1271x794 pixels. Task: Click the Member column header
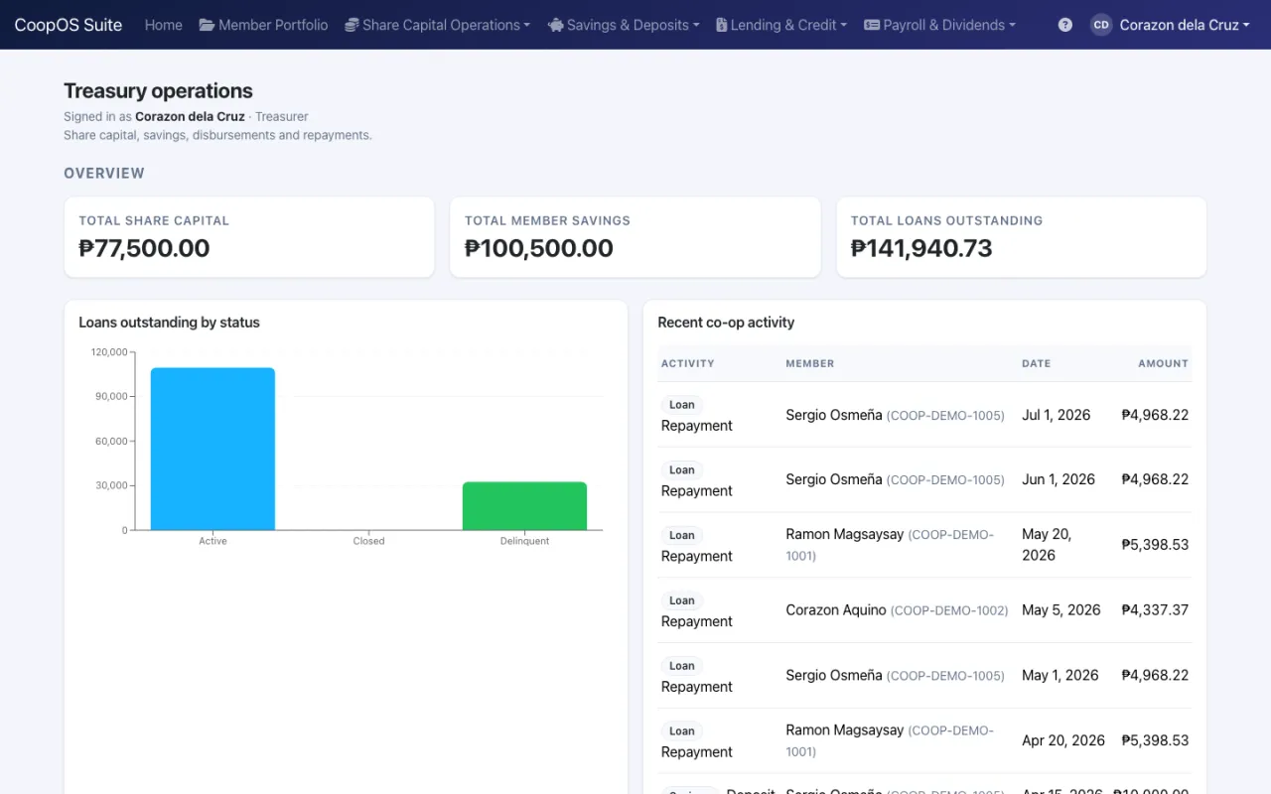point(810,363)
